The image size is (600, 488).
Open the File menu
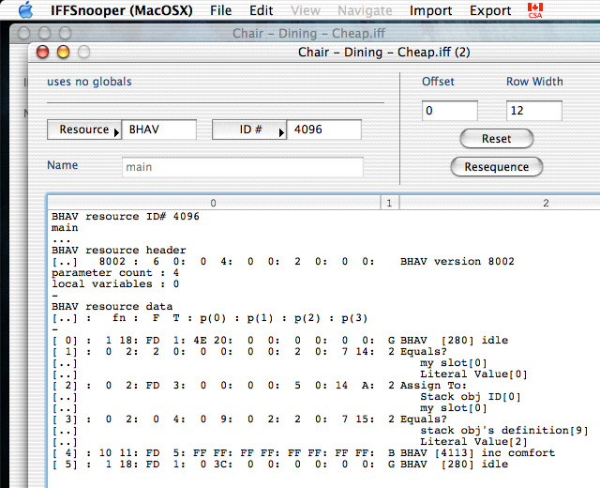(x=220, y=11)
